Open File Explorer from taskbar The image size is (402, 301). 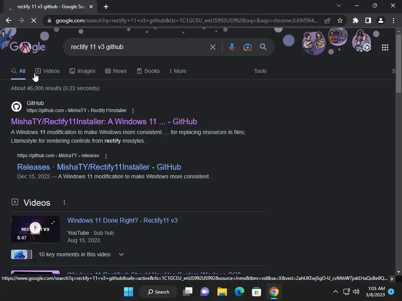(222, 292)
